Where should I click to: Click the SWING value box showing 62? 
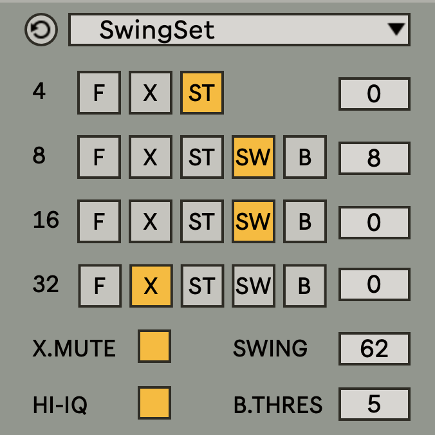pyautogui.click(x=374, y=348)
